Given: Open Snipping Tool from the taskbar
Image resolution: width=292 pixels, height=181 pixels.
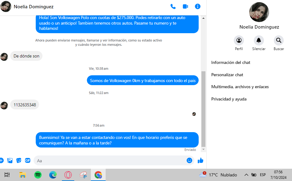Looking at the screenshot, I should pos(83,175).
